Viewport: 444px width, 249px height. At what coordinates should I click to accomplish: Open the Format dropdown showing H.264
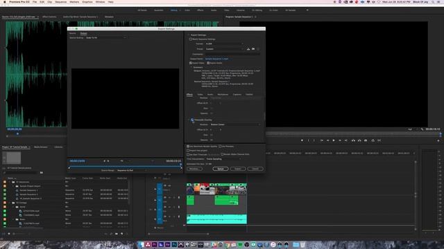pos(224,44)
